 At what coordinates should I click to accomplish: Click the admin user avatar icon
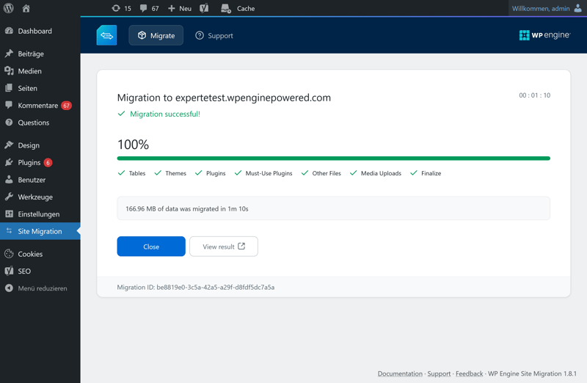tap(578, 8)
